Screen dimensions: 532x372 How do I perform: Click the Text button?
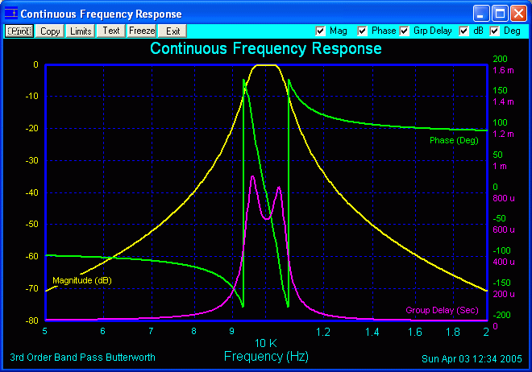coord(111,31)
